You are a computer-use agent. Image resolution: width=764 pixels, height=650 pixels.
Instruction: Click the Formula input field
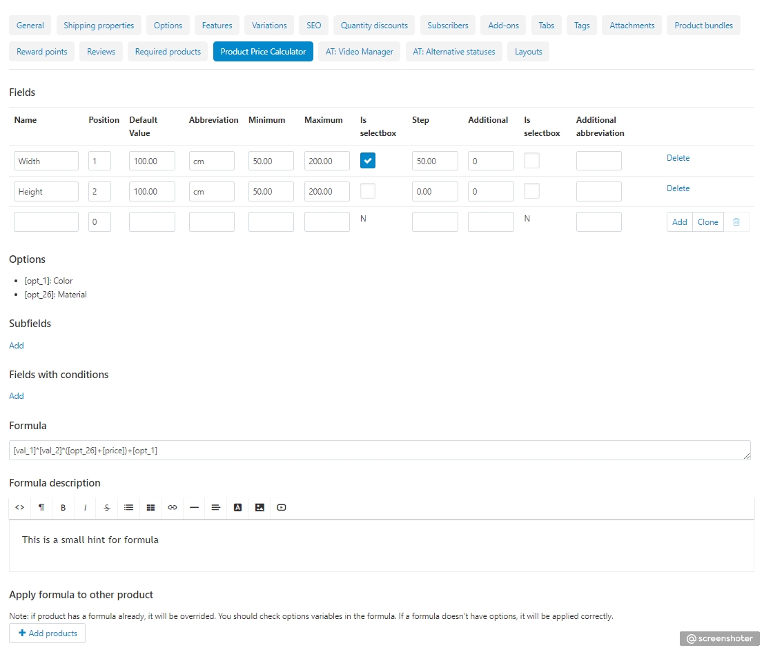[x=380, y=450]
